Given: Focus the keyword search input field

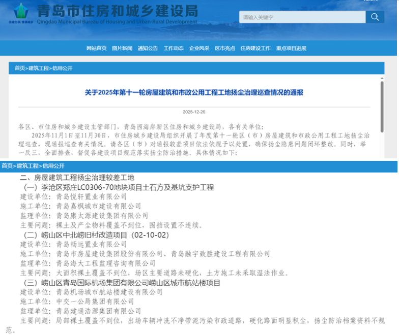Looking at the screenshot, I should click(302, 17).
